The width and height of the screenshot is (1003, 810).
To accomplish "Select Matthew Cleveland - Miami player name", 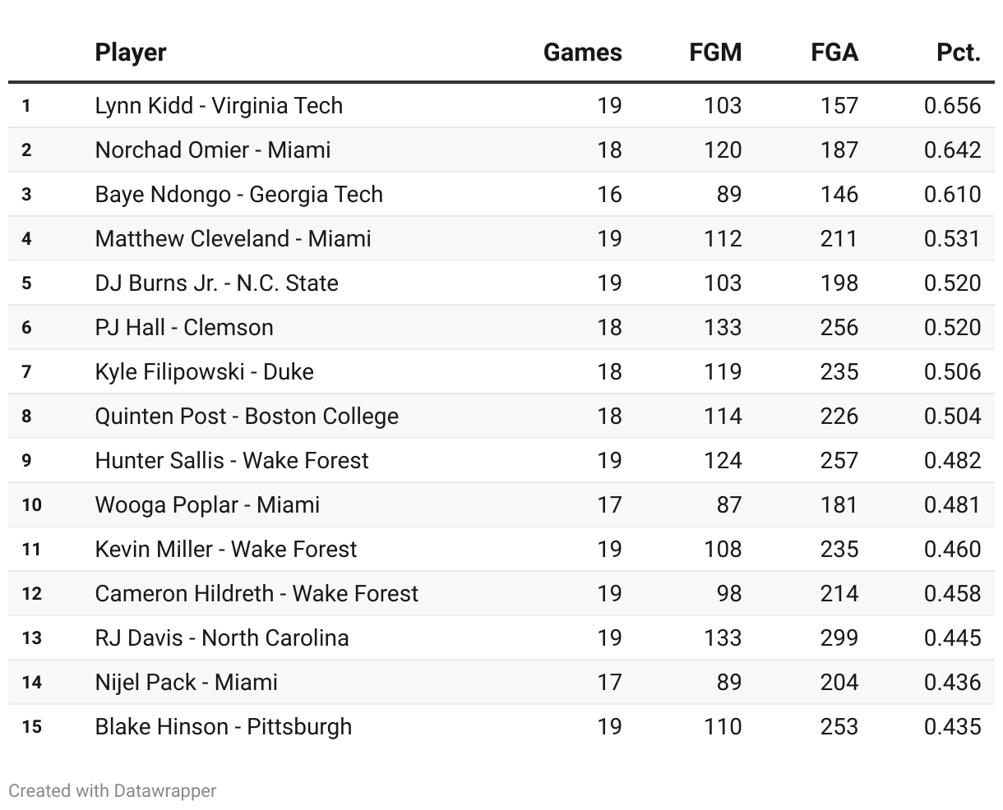I will [233, 238].
